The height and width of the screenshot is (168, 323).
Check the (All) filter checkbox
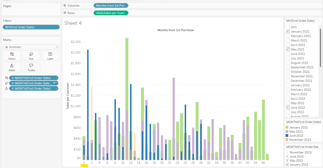tap(288, 27)
